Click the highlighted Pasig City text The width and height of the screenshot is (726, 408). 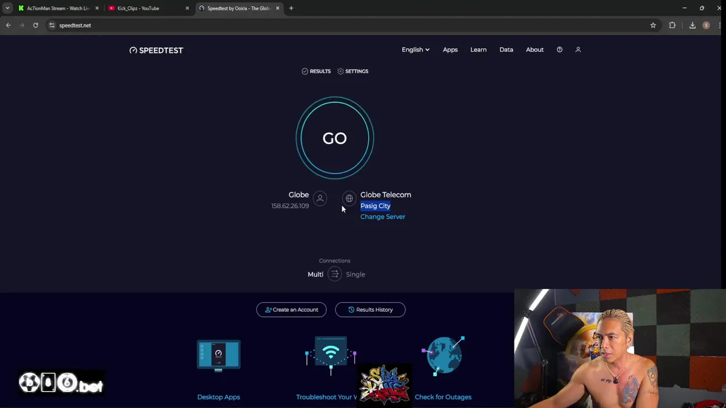tap(375, 206)
